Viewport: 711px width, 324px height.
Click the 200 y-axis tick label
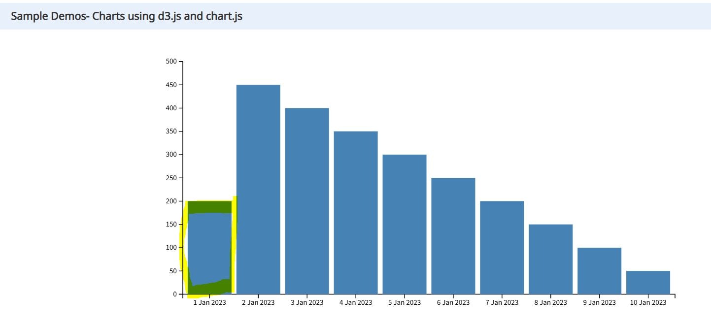pos(171,201)
